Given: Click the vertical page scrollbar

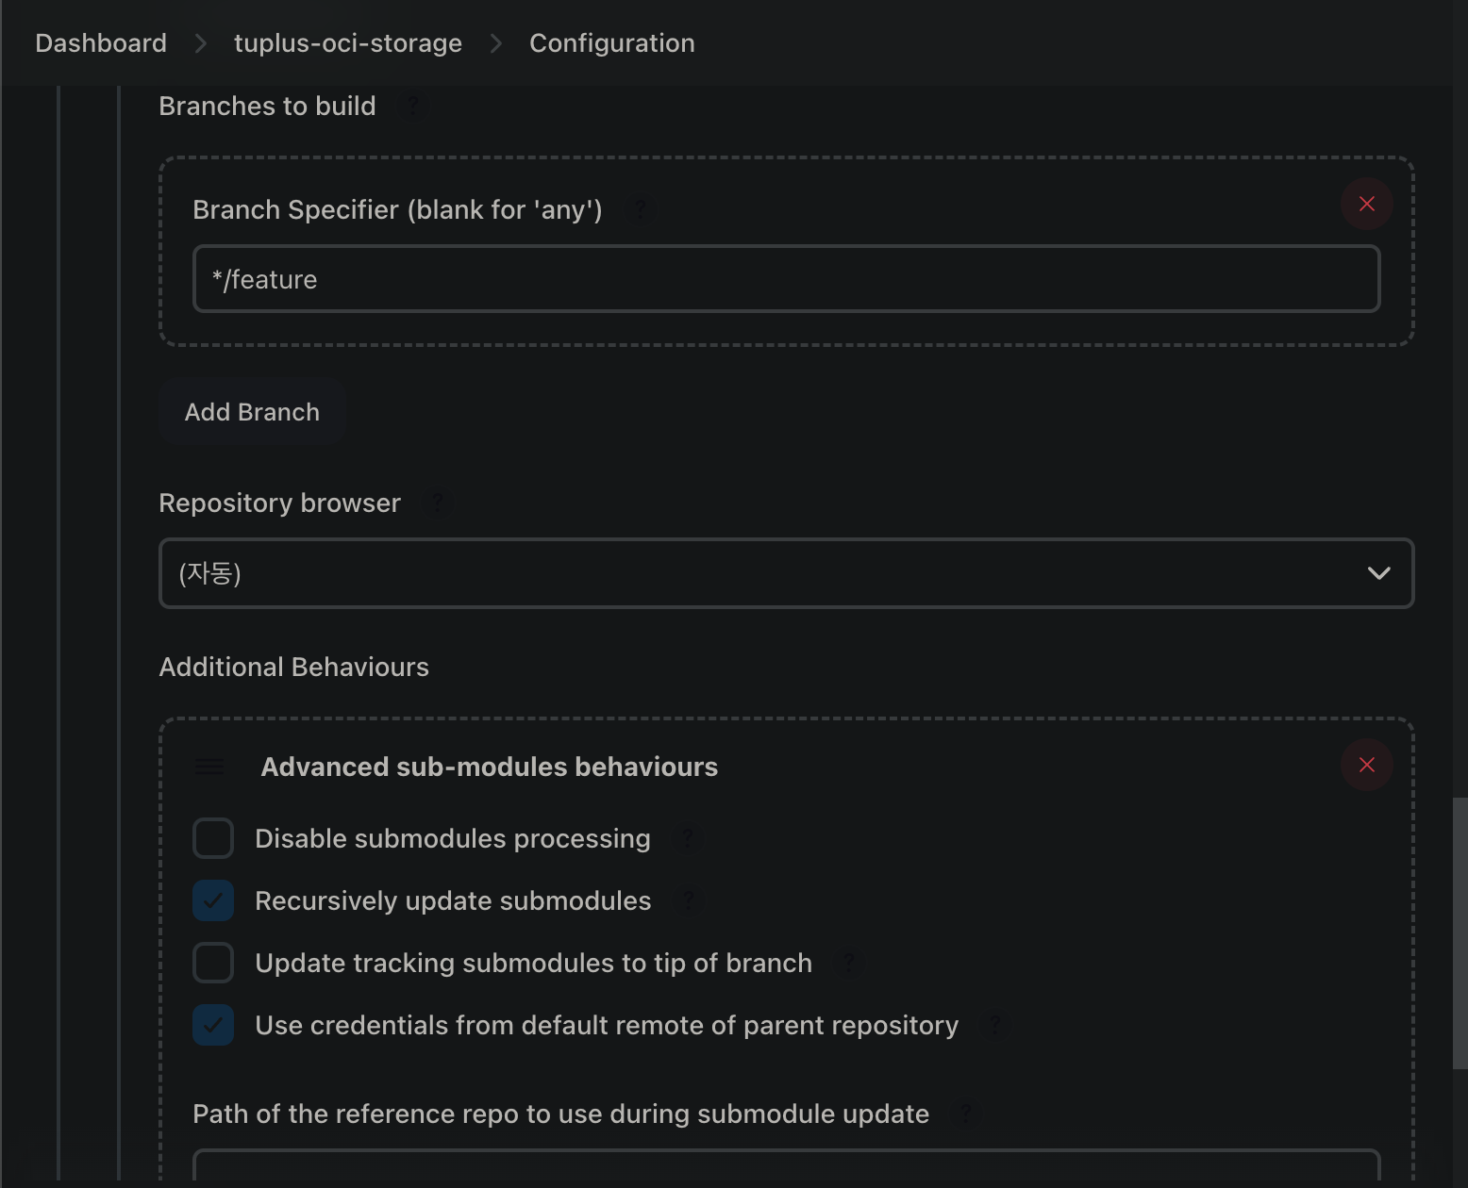Looking at the screenshot, I should 1460,933.
